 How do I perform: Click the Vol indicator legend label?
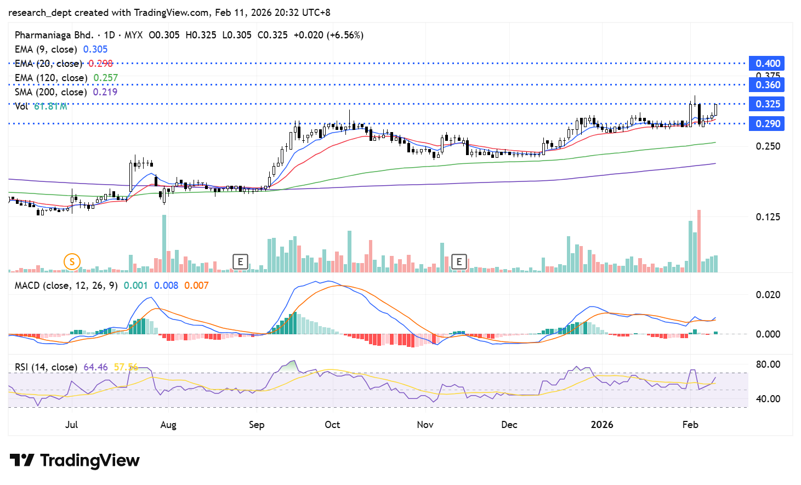(x=22, y=106)
